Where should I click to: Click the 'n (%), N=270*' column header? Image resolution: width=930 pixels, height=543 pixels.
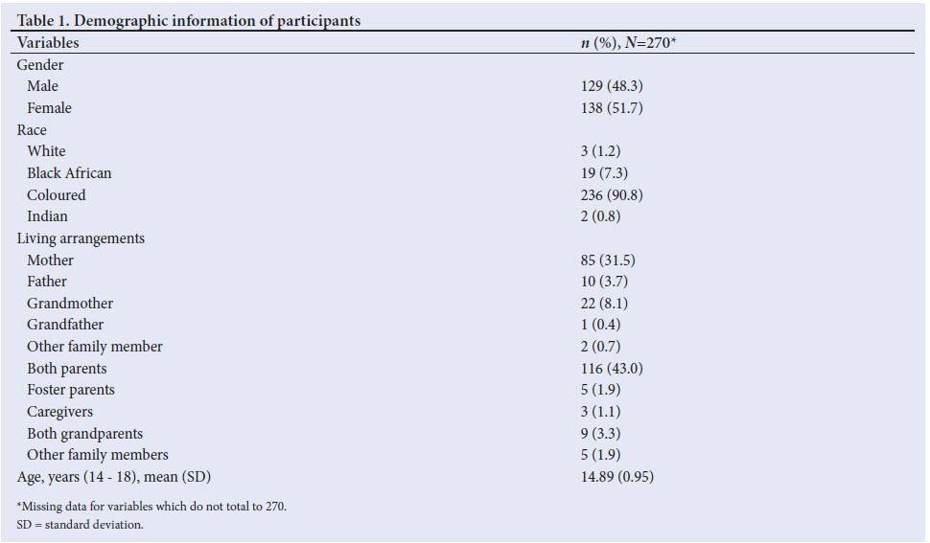point(624,42)
